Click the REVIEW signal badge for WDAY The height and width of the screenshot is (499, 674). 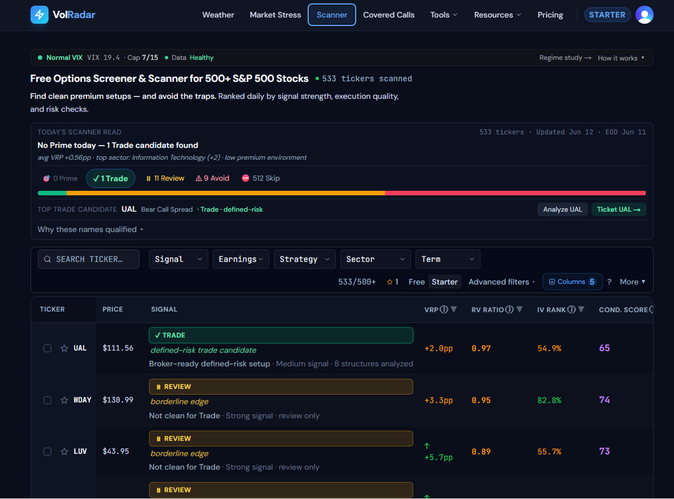click(x=281, y=387)
